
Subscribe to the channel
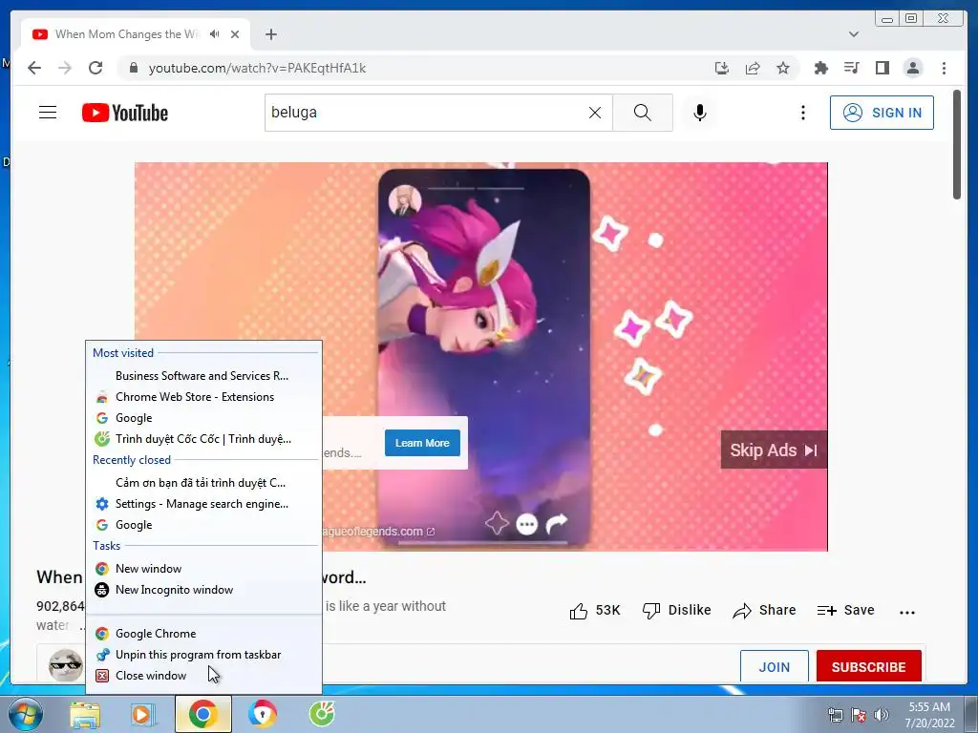[868, 666]
